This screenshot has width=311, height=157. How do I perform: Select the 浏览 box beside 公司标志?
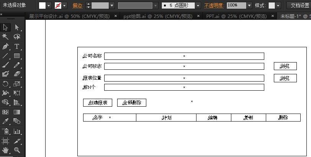pos(285,66)
